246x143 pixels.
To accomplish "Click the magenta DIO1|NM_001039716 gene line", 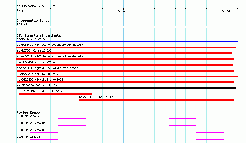I will click(x=127, y=125).
